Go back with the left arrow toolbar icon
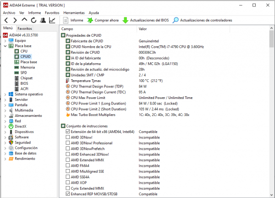Viewport: 275px width, 198px height. [x=6, y=20]
